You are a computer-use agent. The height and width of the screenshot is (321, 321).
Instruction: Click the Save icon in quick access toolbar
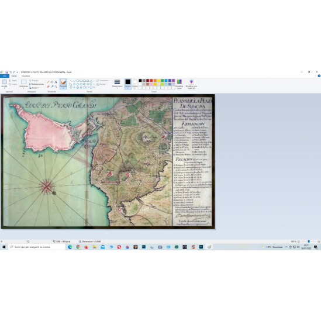(x=7, y=72)
